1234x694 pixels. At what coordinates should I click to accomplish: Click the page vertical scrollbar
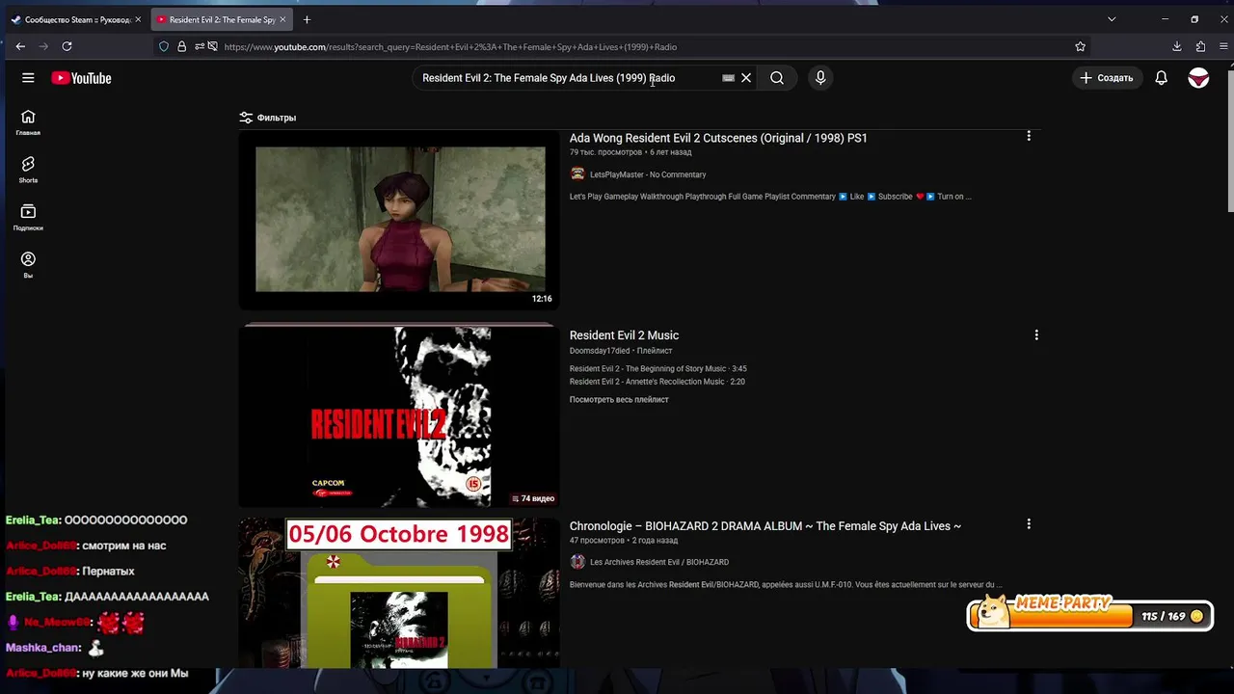1229,140
